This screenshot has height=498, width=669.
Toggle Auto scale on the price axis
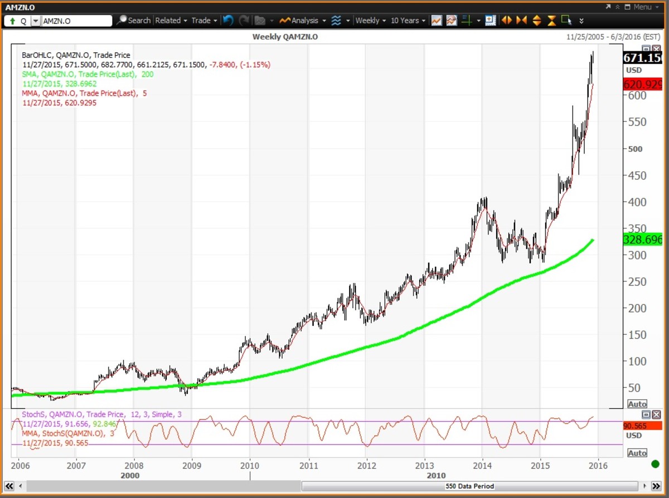[x=637, y=404]
